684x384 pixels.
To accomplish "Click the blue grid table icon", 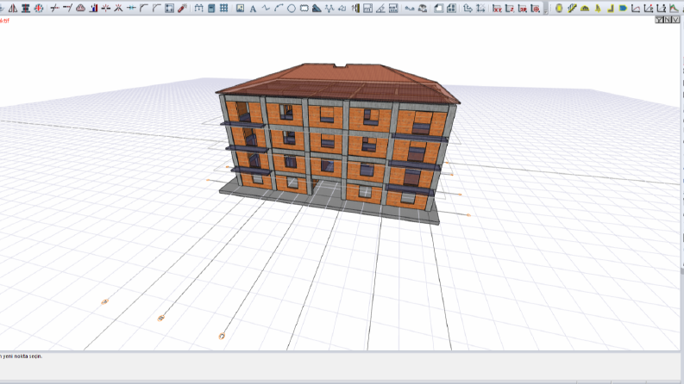I will click(224, 8).
